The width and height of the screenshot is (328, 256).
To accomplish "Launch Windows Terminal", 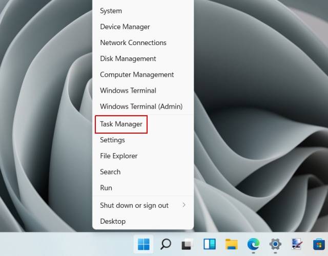I will point(143,91).
